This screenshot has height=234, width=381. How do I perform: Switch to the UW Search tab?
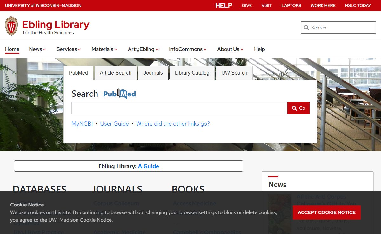234,73
